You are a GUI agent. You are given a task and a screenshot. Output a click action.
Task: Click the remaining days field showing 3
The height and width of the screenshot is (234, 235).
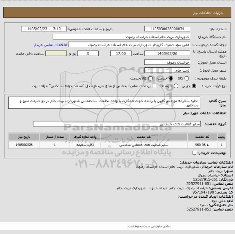(88, 53)
